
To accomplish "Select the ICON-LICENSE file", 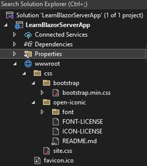I will pos(82,131).
